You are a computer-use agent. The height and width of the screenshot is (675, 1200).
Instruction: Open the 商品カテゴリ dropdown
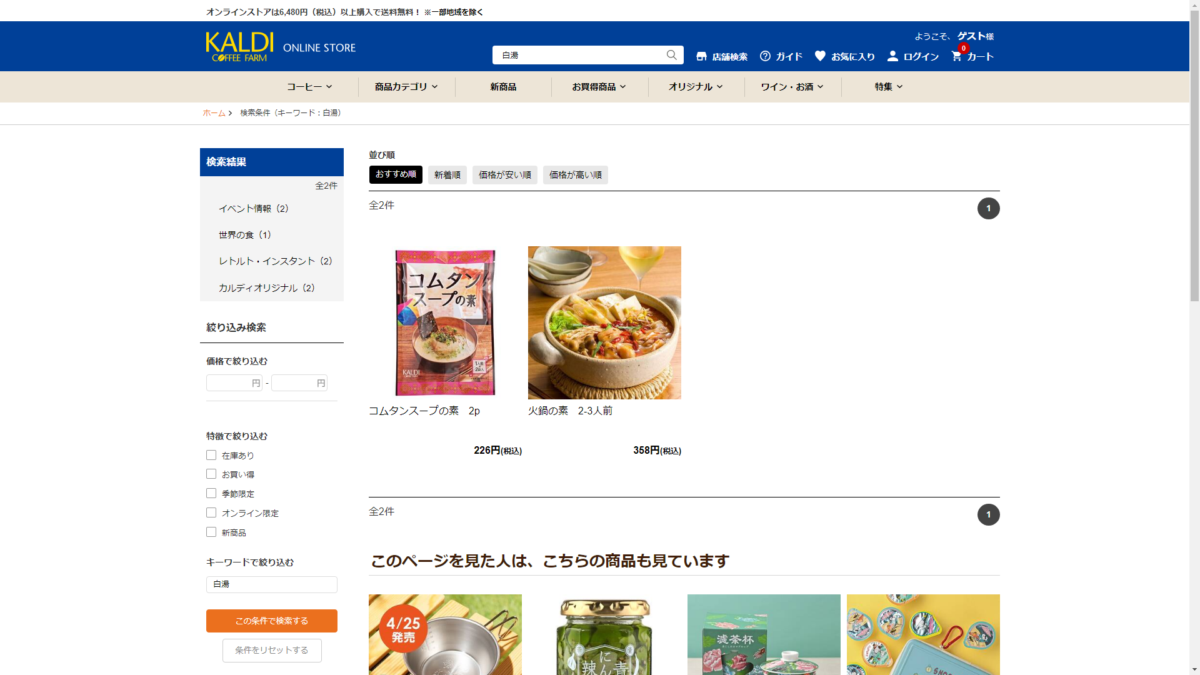coord(406,87)
